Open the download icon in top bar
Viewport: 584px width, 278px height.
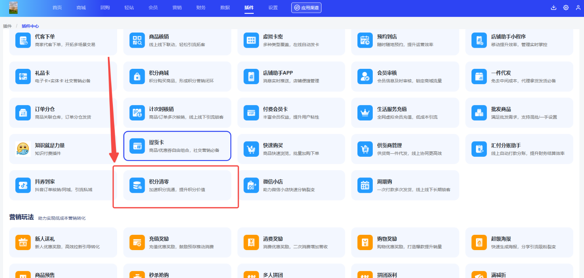[x=553, y=8]
